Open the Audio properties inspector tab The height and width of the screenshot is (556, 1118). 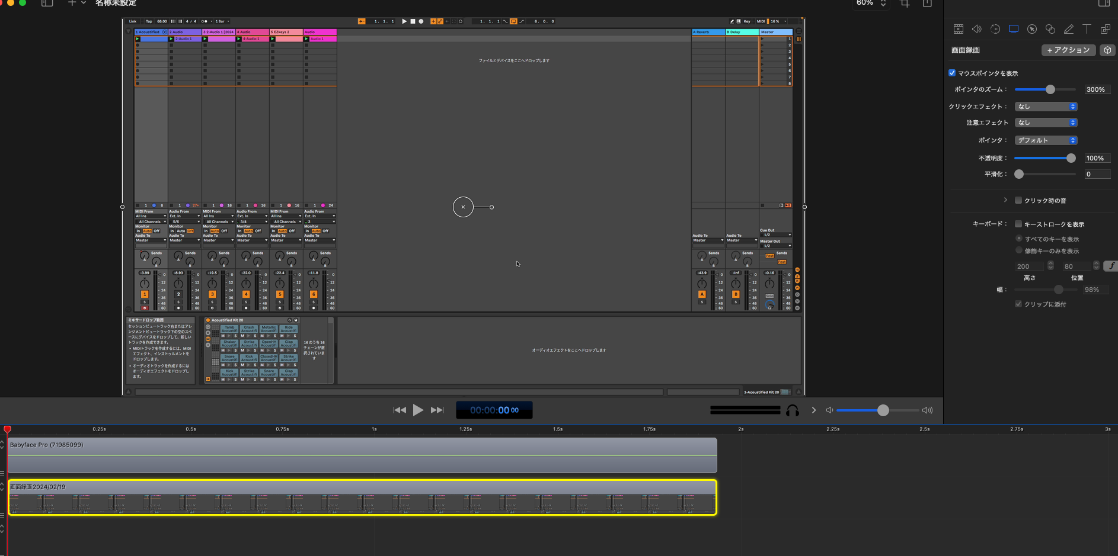pos(977,29)
